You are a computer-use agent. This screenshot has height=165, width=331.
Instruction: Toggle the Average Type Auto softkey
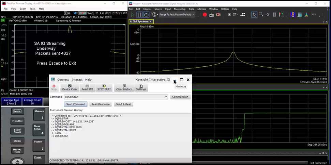11,102
